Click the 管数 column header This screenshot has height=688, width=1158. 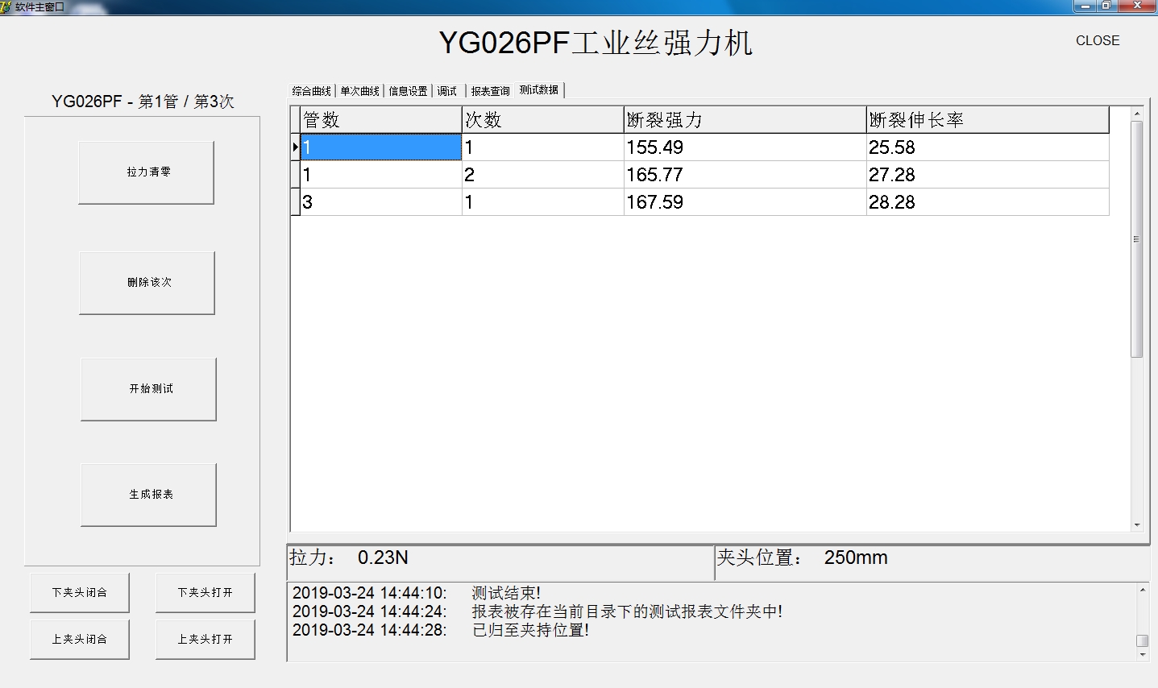[x=381, y=120]
